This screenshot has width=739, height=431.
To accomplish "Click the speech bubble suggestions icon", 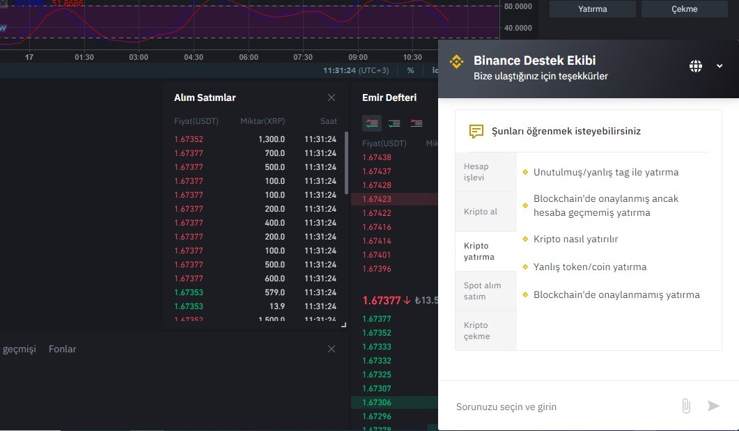I will coord(476,131).
